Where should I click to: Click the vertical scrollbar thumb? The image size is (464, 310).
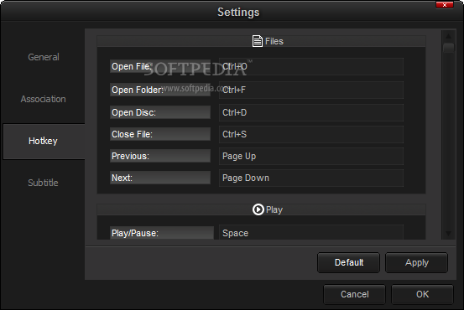(449, 47)
